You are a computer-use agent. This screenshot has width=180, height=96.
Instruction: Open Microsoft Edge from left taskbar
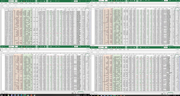[21, 95]
